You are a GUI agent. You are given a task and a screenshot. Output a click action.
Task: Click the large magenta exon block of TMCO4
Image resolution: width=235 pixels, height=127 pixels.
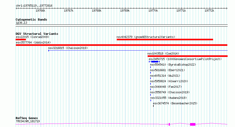click(x=193, y=124)
